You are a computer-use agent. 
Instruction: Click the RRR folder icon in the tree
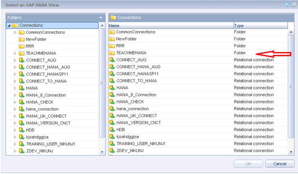tap(21, 46)
